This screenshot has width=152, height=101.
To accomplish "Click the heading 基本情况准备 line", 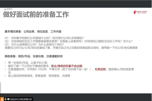I will (33, 31).
